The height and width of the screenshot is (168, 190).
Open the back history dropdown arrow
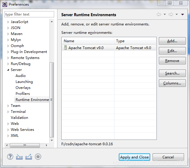point(165,14)
